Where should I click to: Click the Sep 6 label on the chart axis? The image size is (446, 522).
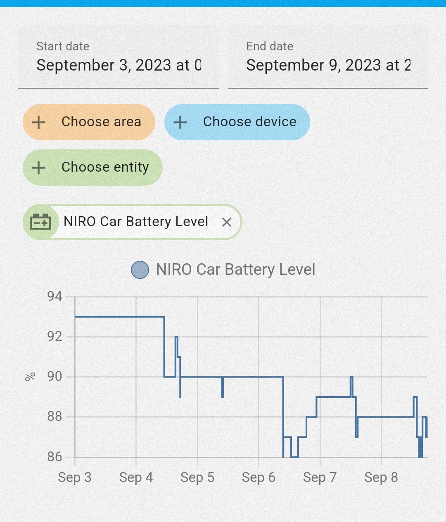pyautogui.click(x=259, y=477)
